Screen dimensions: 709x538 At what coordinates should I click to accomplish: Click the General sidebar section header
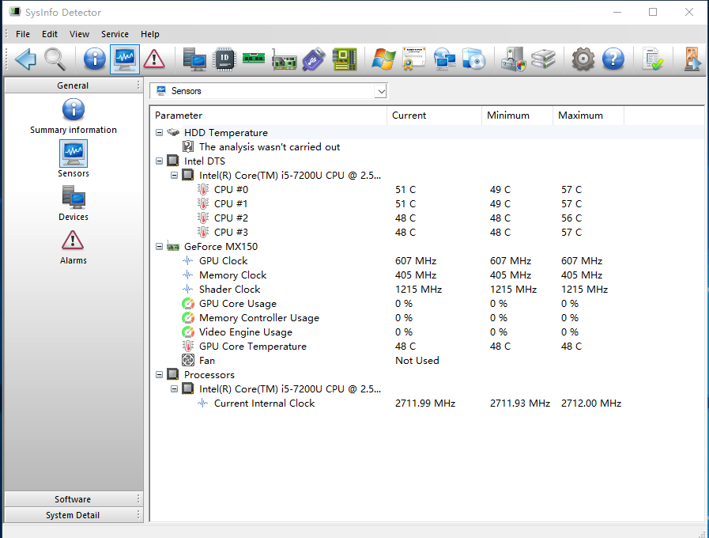[74, 85]
